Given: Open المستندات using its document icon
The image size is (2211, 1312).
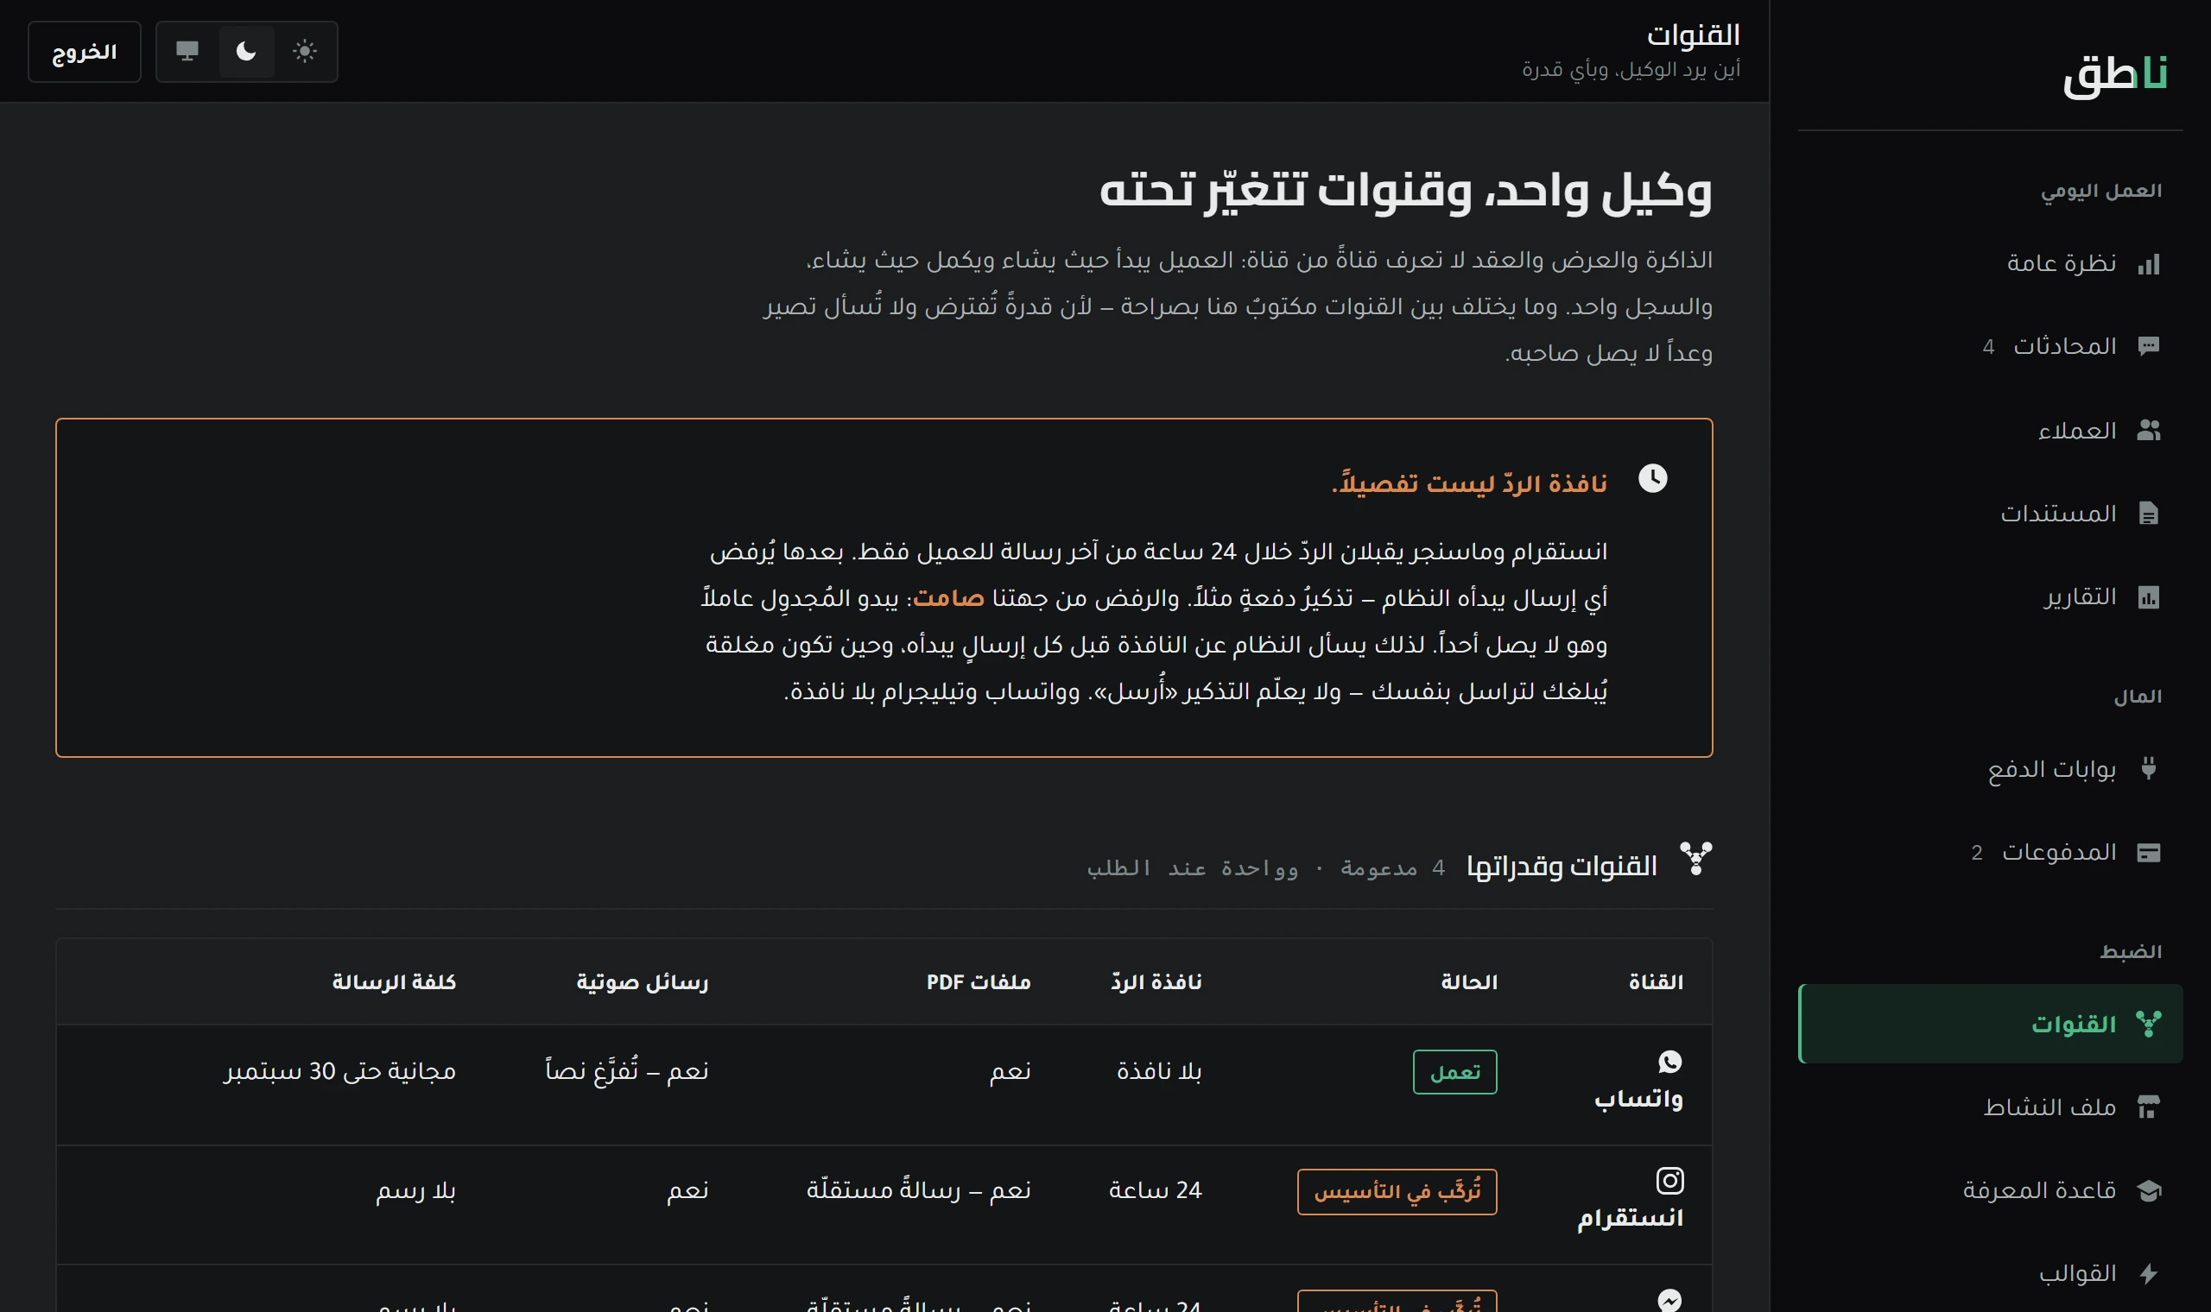Looking at the screenshot, I should click(x=2148, y=514).
